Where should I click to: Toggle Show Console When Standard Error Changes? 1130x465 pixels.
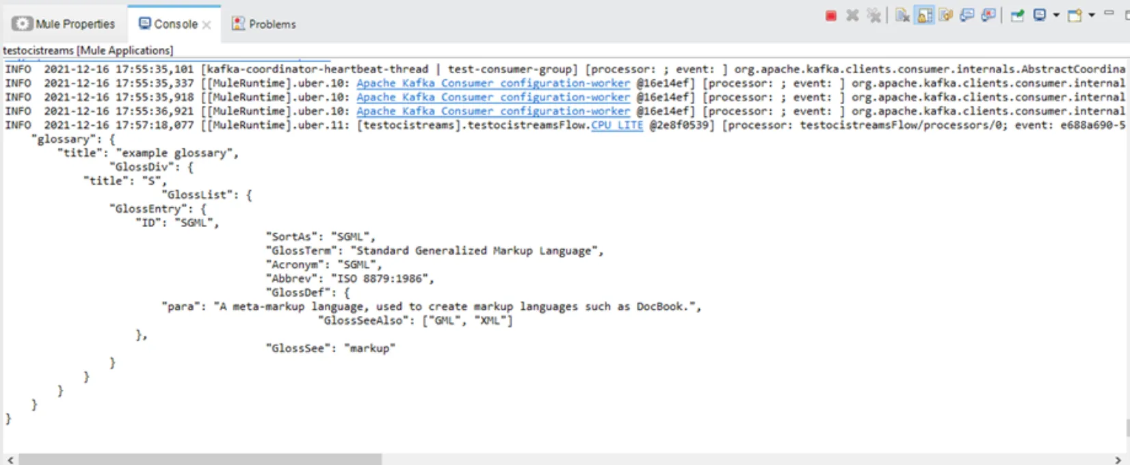coord(988,16)
